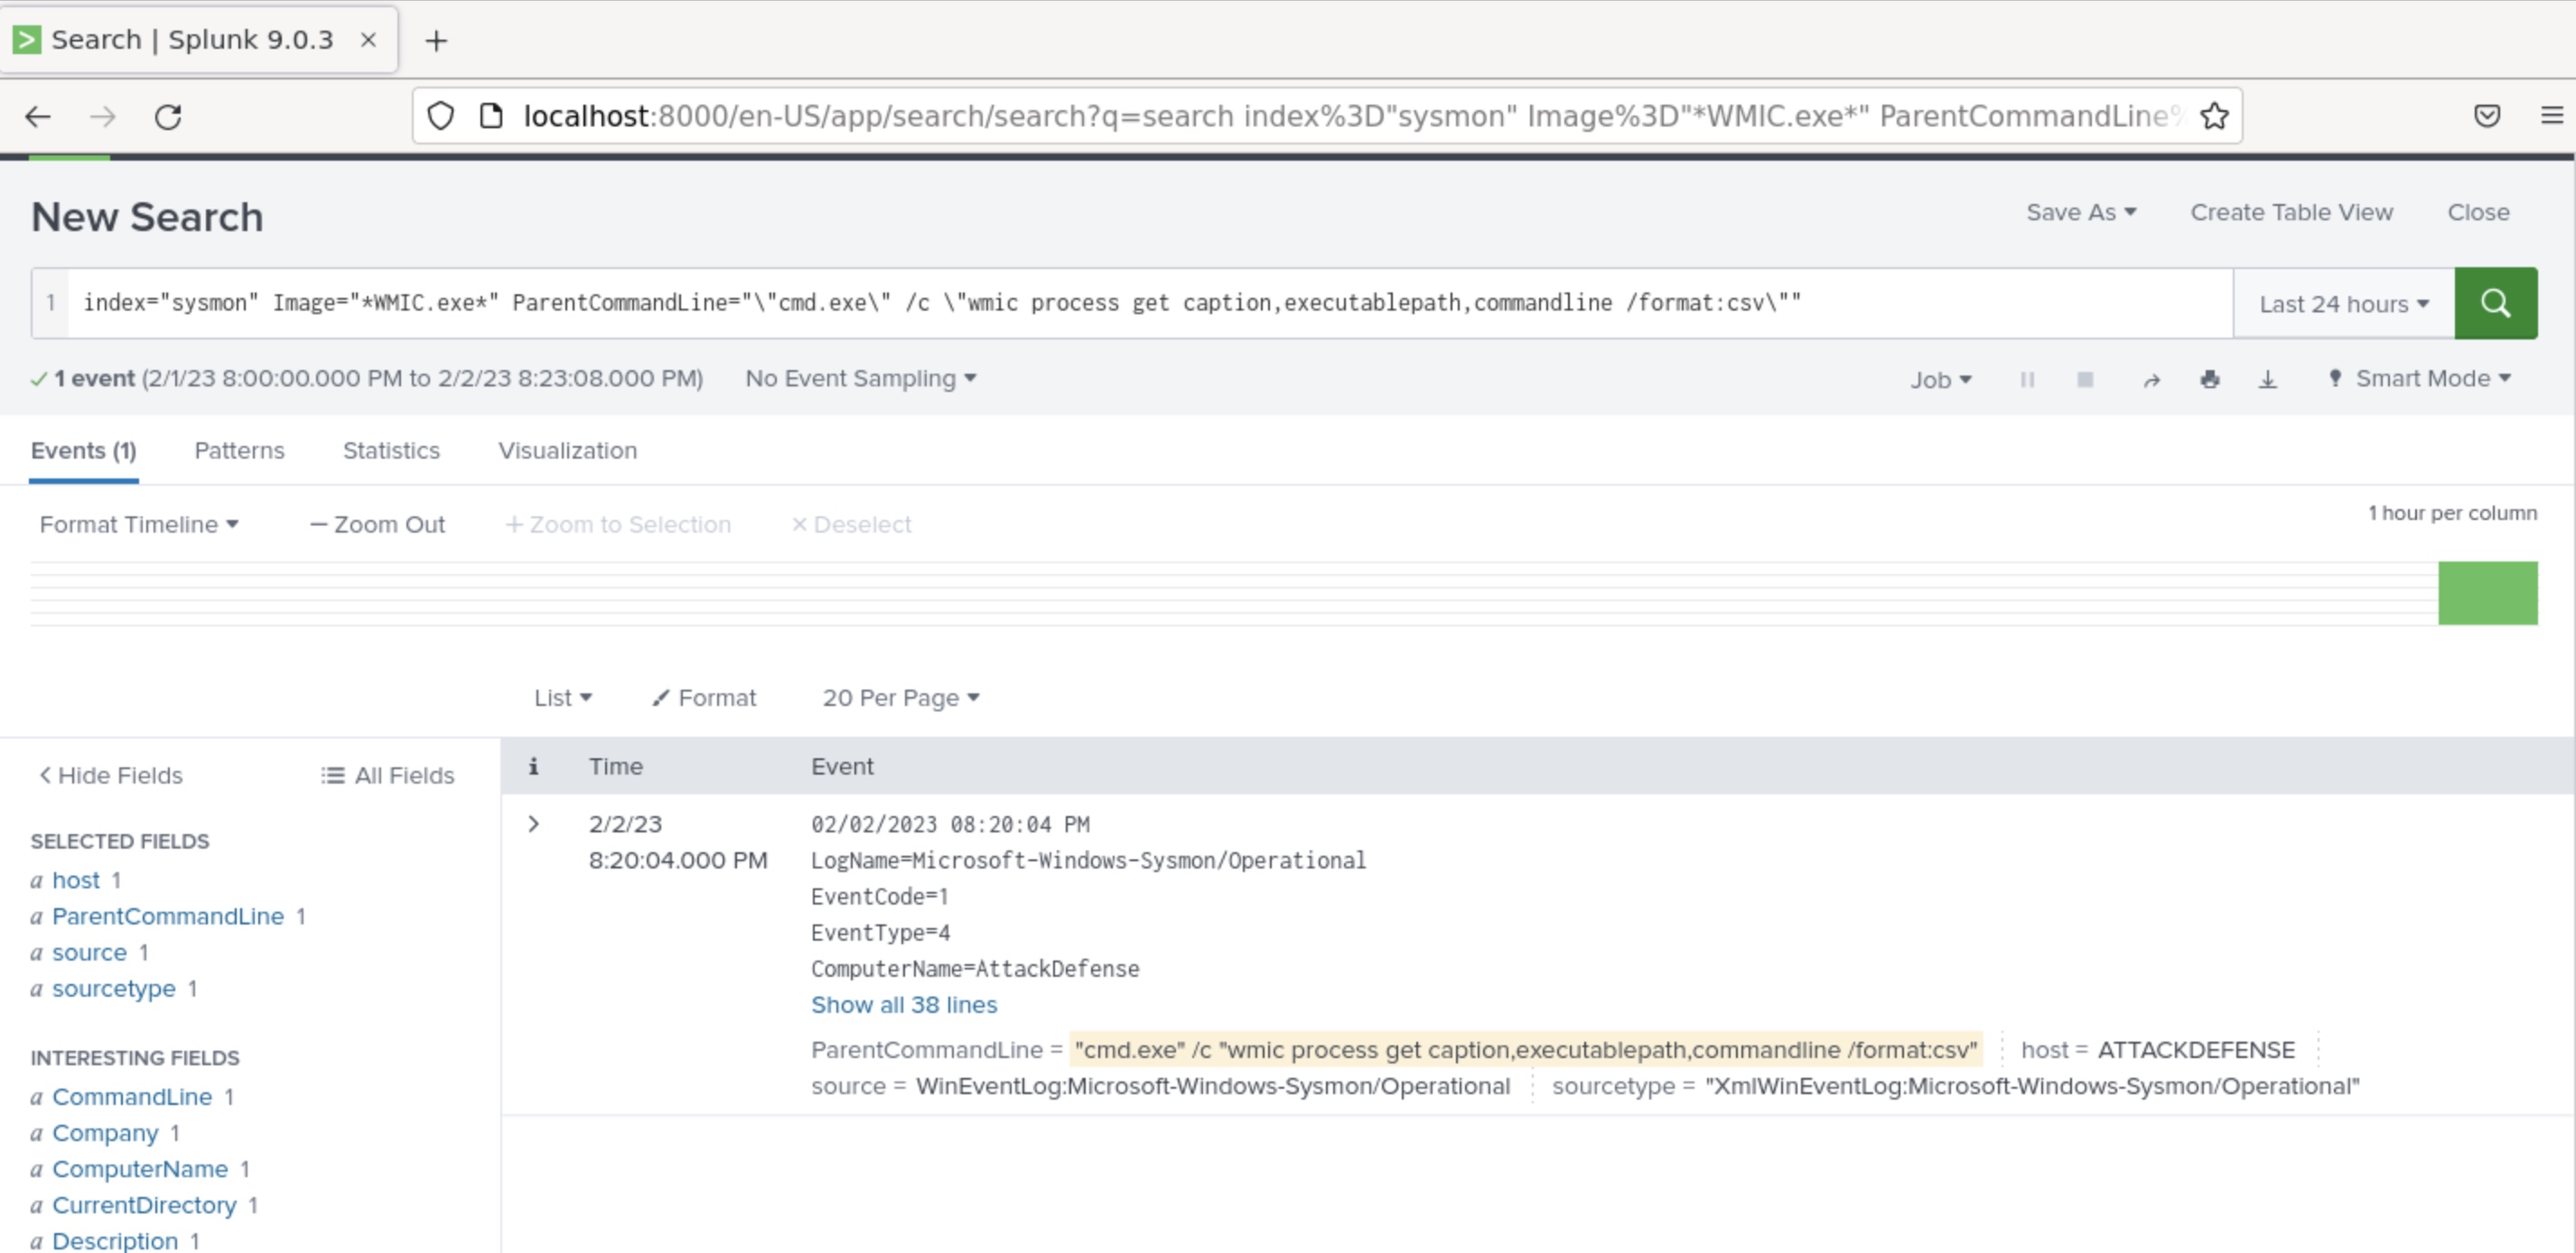
Task: Click the event timestamp 8:20:04.000 PM
Action: (x=678, y=860)
